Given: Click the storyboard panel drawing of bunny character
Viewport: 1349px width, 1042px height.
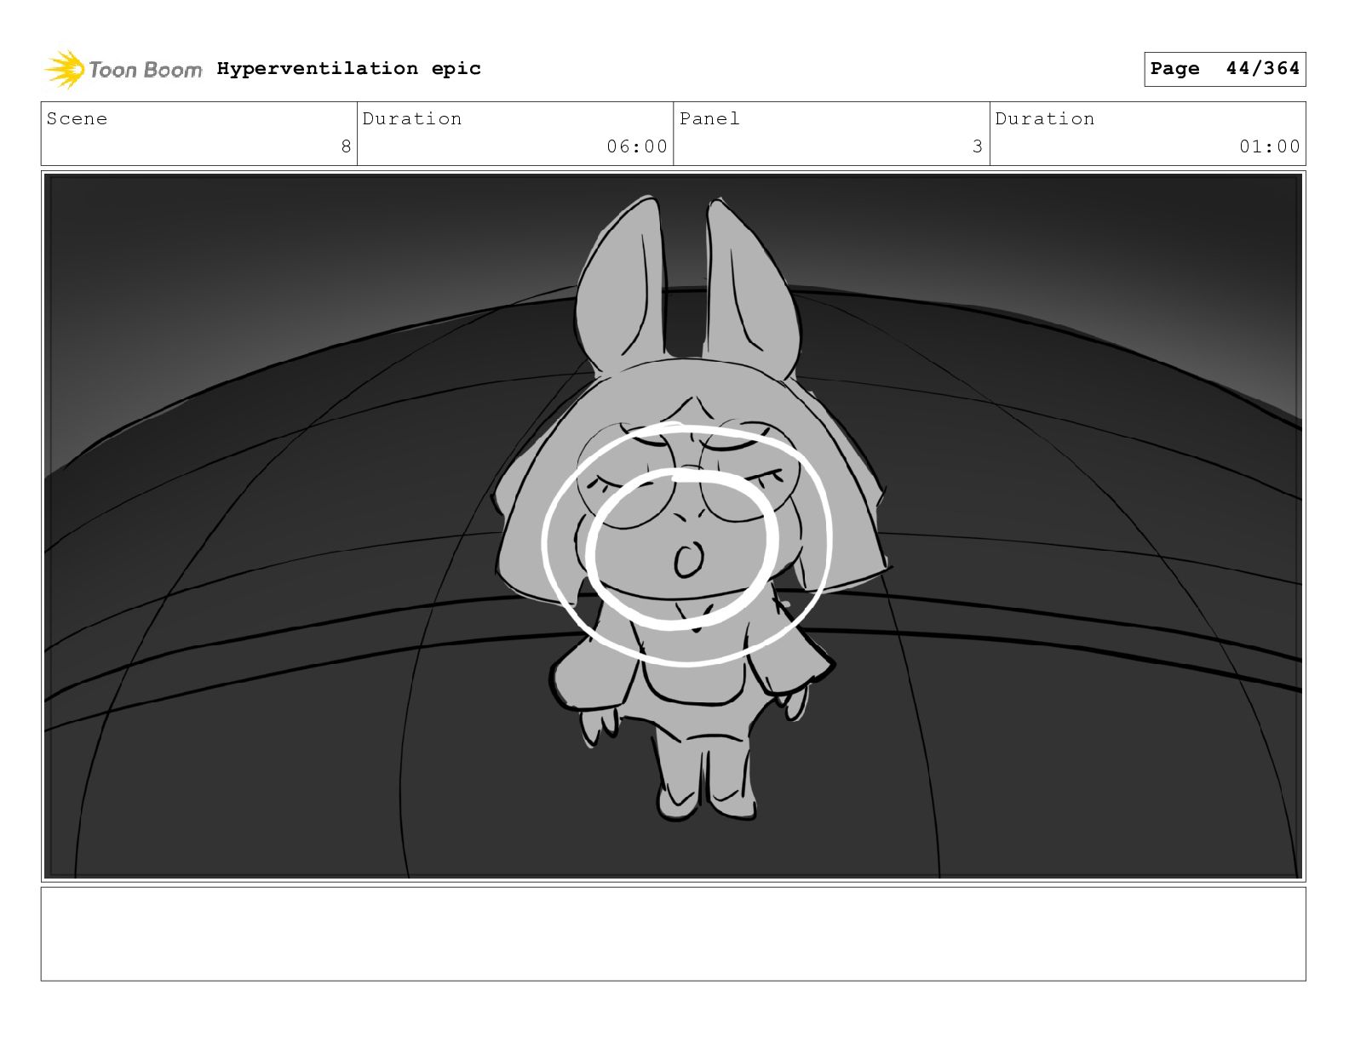Looking at the screenshot, I should click(x=673, y=526).
